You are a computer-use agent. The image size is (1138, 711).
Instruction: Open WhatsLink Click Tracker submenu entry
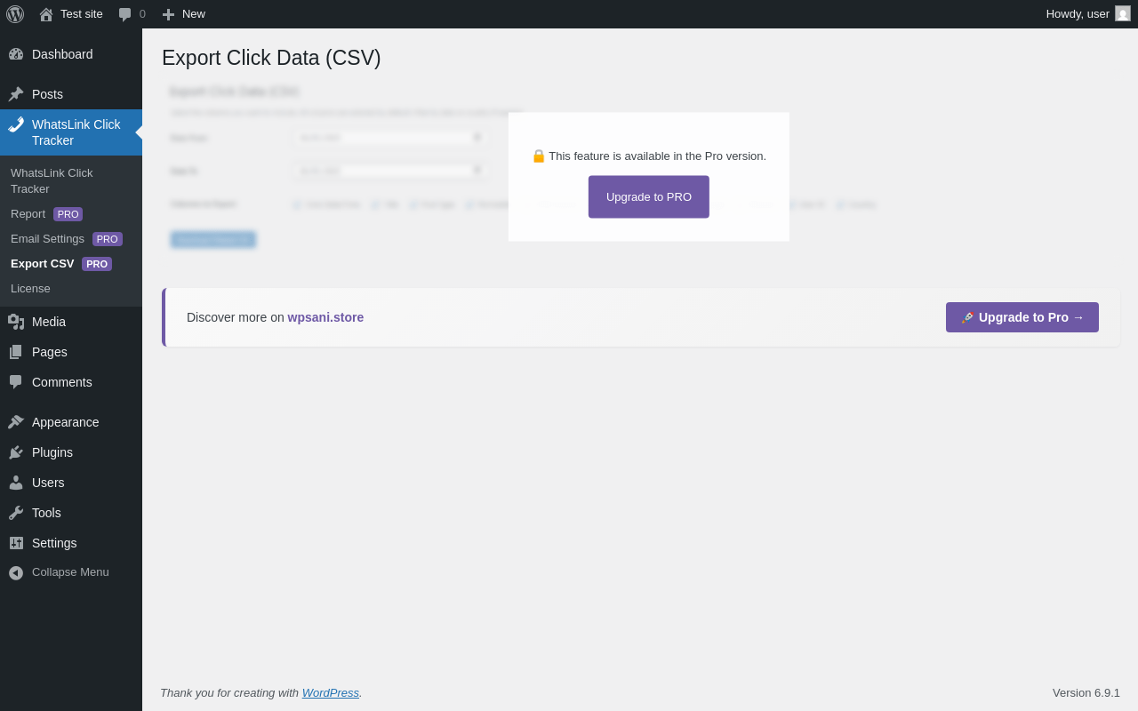(x=71, y=180)
